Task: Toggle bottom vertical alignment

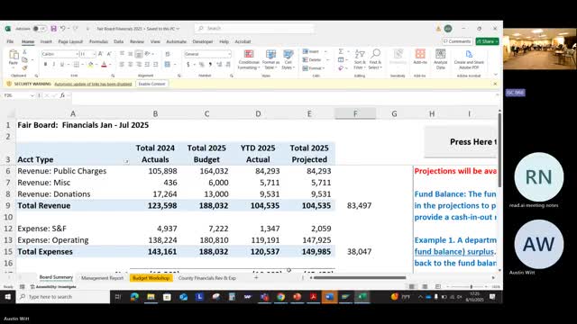Action: pos(138,54)
